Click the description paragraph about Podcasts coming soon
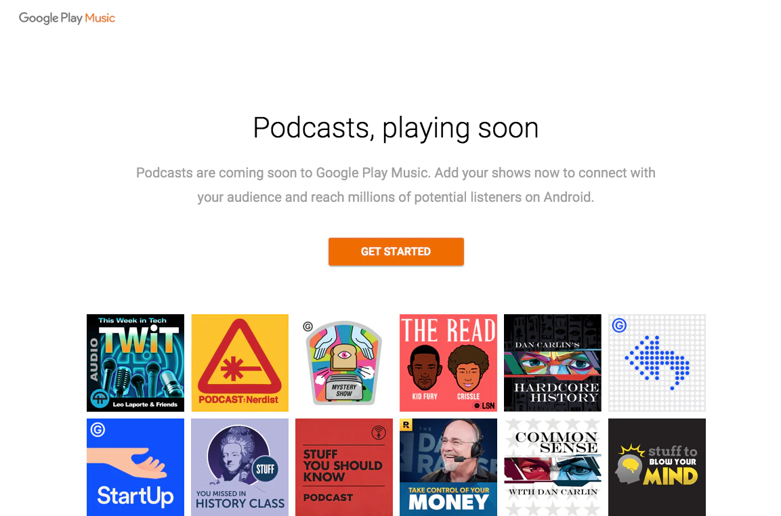Screen dimensions: 781x516 pos(396,185)
